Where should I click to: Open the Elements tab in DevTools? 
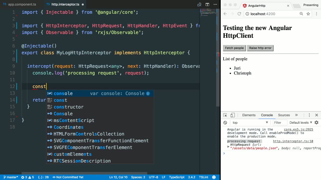point(249,115)
